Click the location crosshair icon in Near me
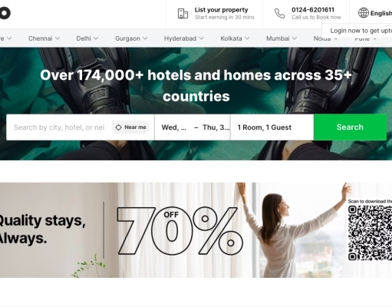 [118, 127]
